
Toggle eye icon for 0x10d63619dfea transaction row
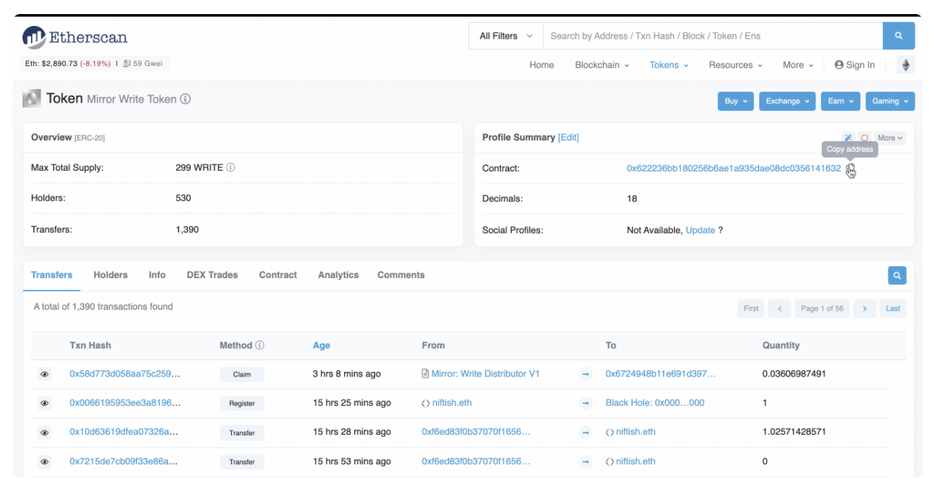44,433
